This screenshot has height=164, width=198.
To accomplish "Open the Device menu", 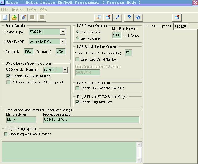I will (x=17, y=10).
